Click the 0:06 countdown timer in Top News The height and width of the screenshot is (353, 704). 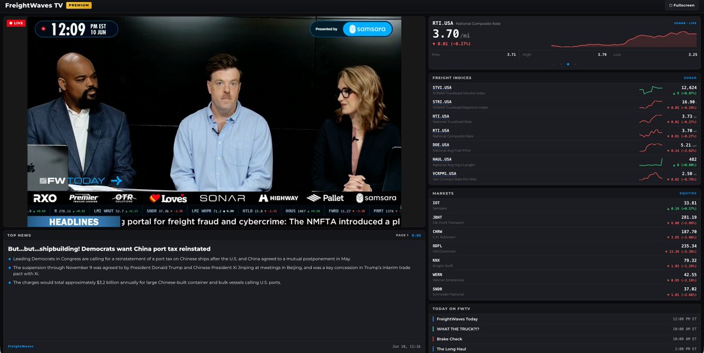click(416, 235)
